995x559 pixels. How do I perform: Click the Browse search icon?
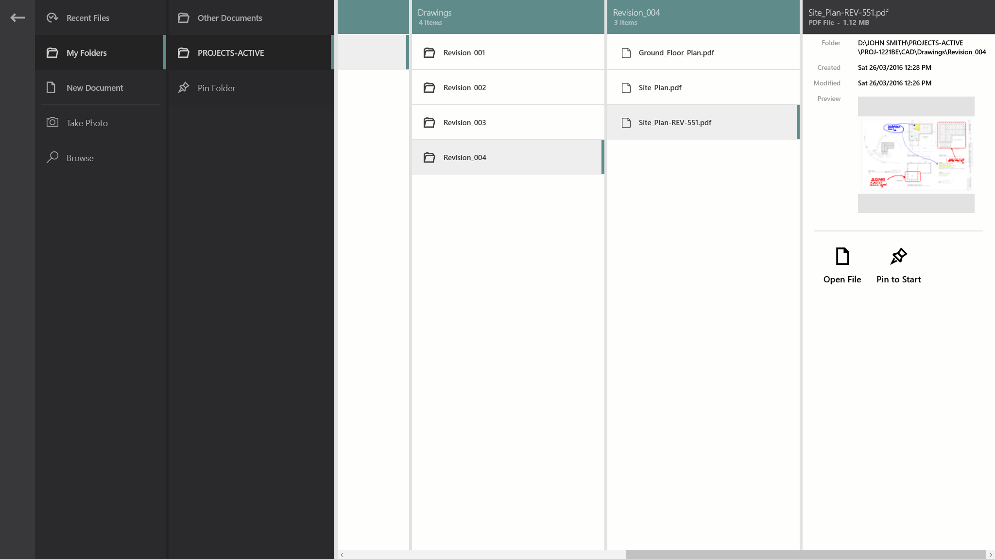click(52, 157)
